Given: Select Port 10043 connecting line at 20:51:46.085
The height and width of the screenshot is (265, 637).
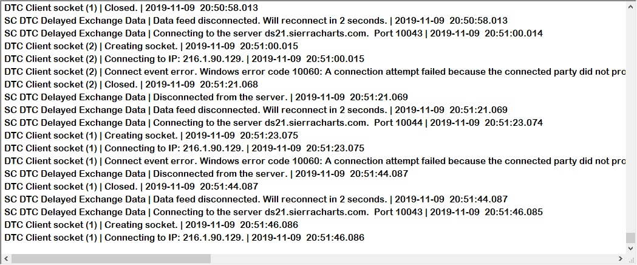Looking at the screenshot, I should click(x=273, y=212).
